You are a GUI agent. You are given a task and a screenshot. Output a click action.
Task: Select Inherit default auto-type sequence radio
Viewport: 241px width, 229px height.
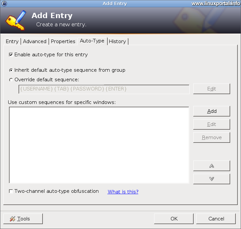click(x=11, y=70)
